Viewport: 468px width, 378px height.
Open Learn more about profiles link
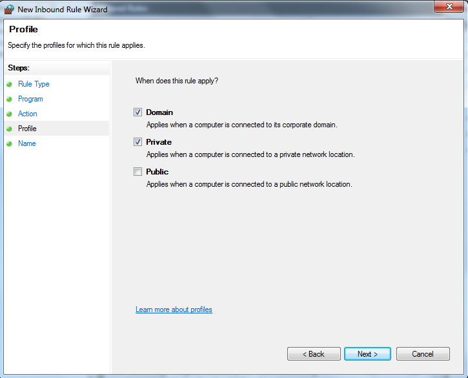click(174, 310)
